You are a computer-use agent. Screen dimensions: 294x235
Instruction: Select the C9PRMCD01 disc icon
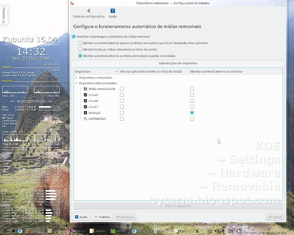coord(85,118)
